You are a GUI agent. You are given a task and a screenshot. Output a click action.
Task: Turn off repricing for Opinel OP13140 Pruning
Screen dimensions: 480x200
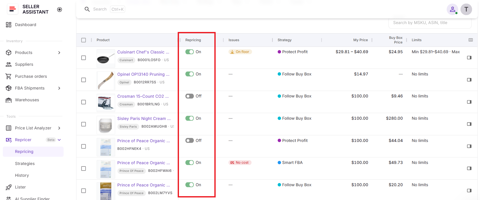tap(189, 74)
